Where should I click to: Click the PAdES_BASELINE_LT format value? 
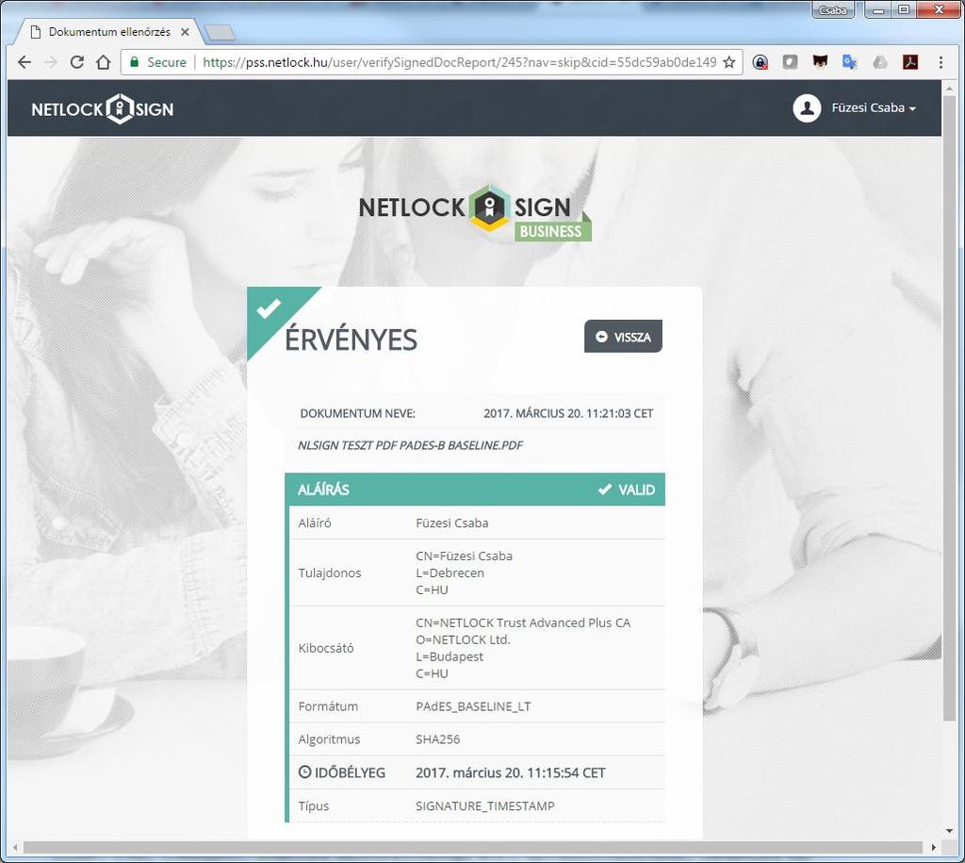point(473,706)
